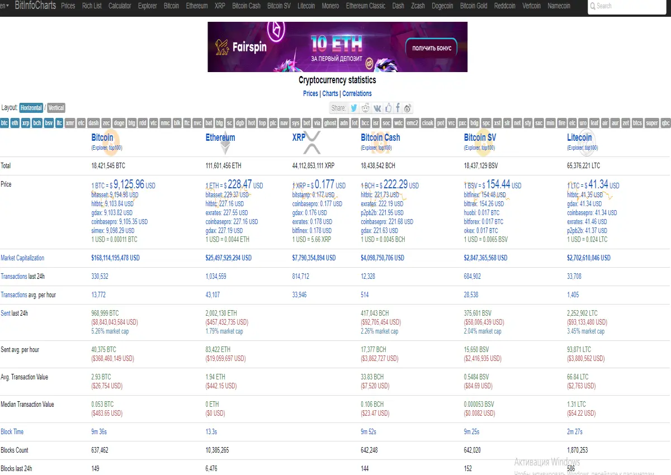Screen dimensions: 671x475
Task: Click the Fairspin banner advertisement
Action: (x=337, y=47)
